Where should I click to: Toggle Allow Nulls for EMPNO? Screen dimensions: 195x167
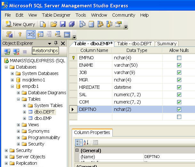click(179, 58)
